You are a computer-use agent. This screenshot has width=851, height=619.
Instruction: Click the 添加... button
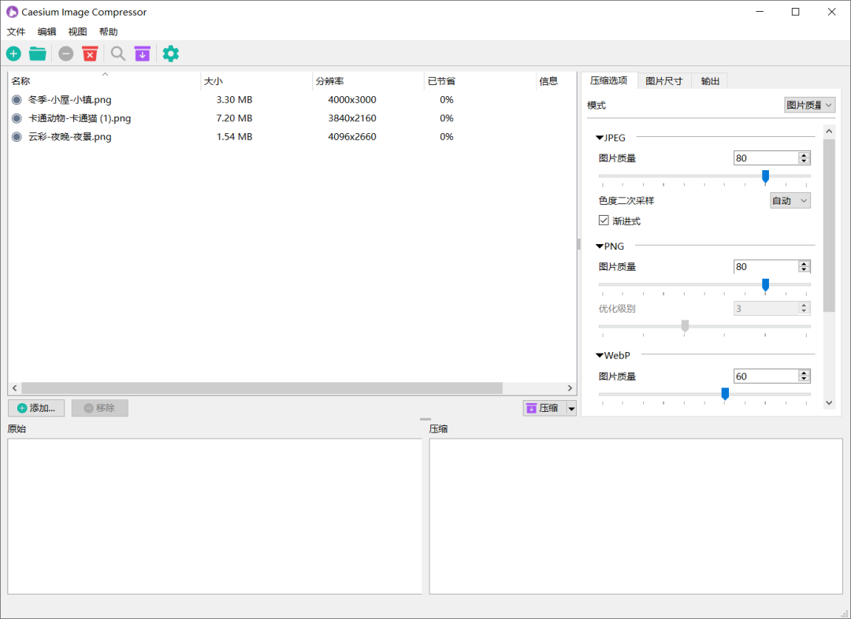[36, 408]
